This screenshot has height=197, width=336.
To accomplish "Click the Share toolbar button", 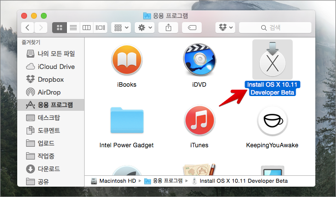I will click(168, 28).
